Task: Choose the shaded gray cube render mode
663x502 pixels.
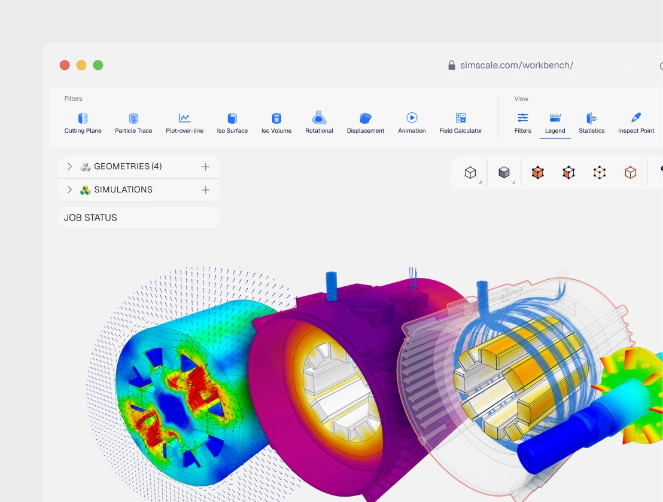Action: click(504, 173)
